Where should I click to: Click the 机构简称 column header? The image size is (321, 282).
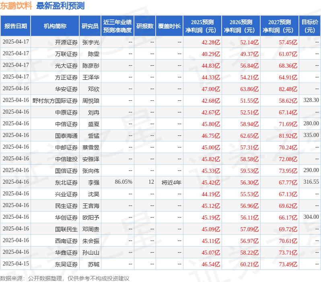click(x=55, y=26)
